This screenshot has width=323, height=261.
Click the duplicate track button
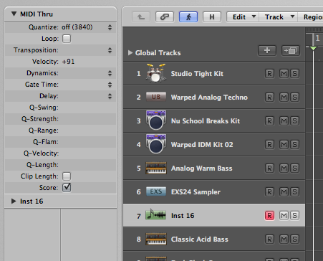(291, 50)
